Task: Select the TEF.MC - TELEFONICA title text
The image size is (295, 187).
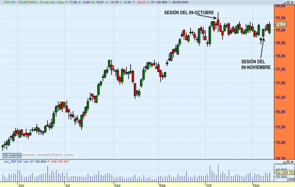Action: [x=20, y=2]
